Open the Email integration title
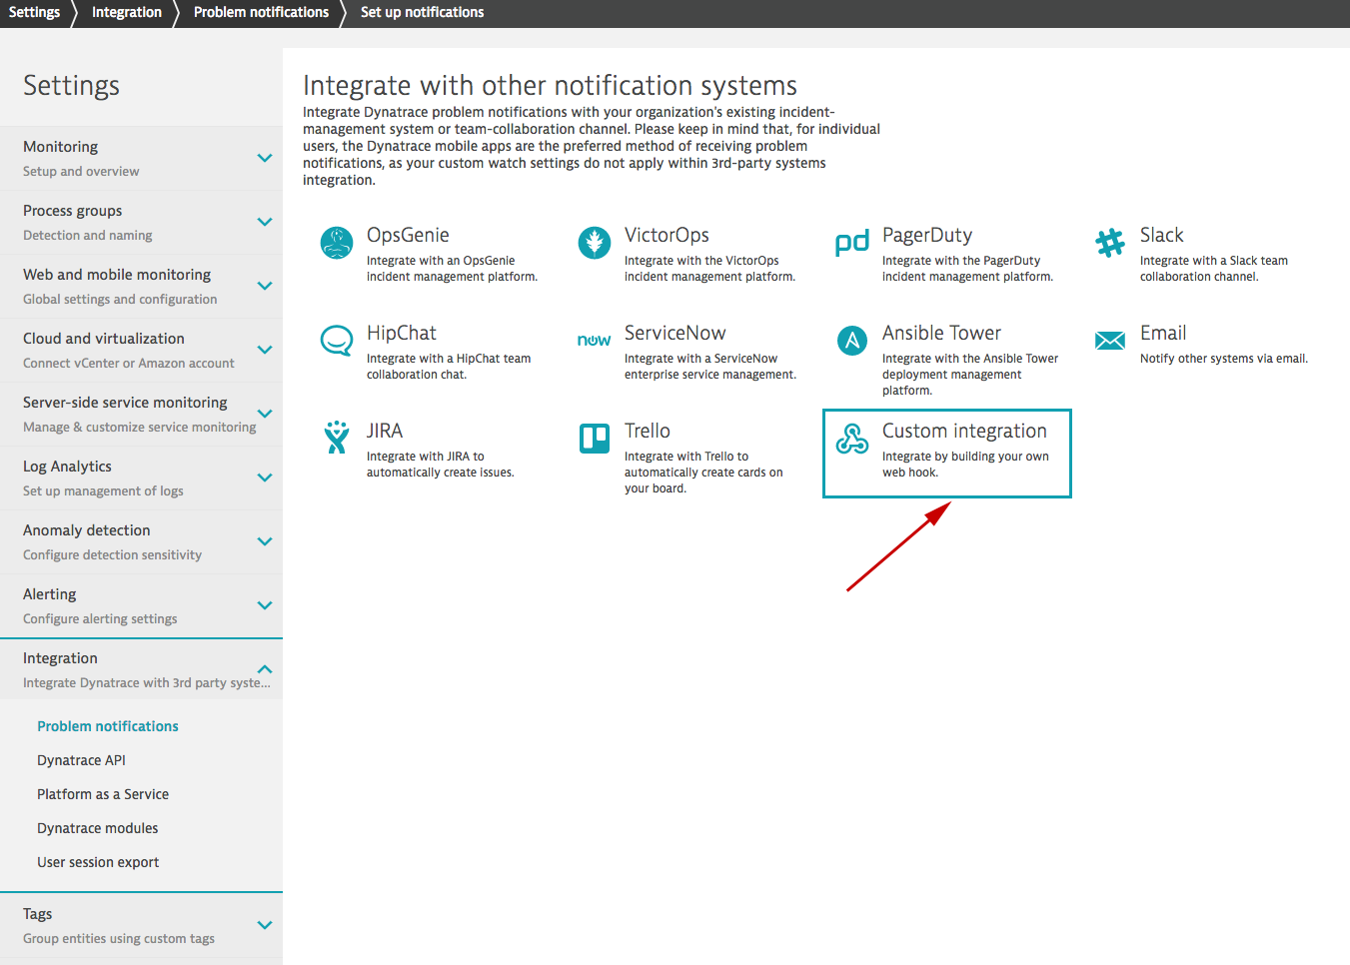Screen dimensions: 1350x965 tap(1163, 333)
